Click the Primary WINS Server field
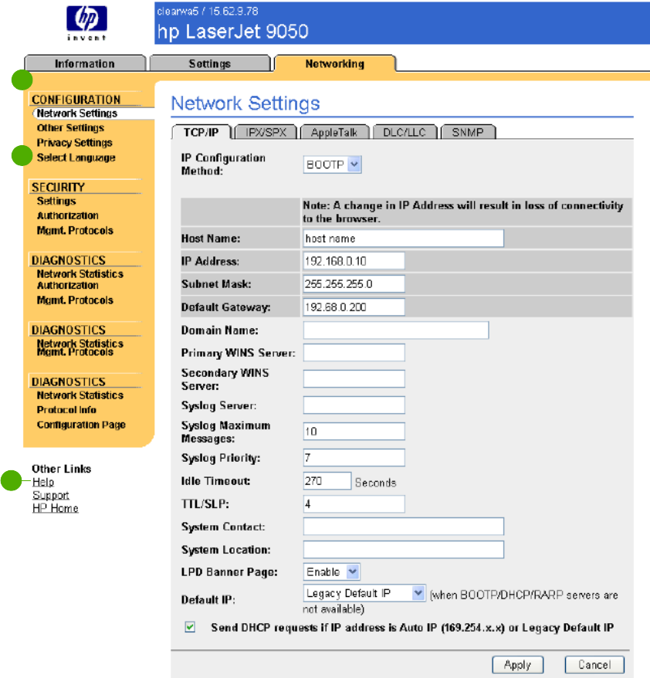Viewport: 650px width, 678px height. click(354, 353)
